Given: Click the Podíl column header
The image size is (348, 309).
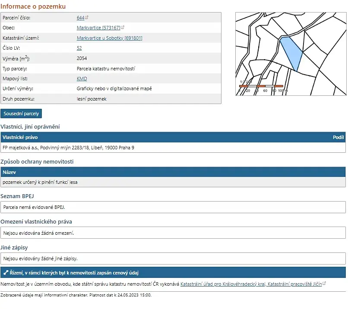Looking at the screenshot, I should pyautogui.click(x=338, y=137).
